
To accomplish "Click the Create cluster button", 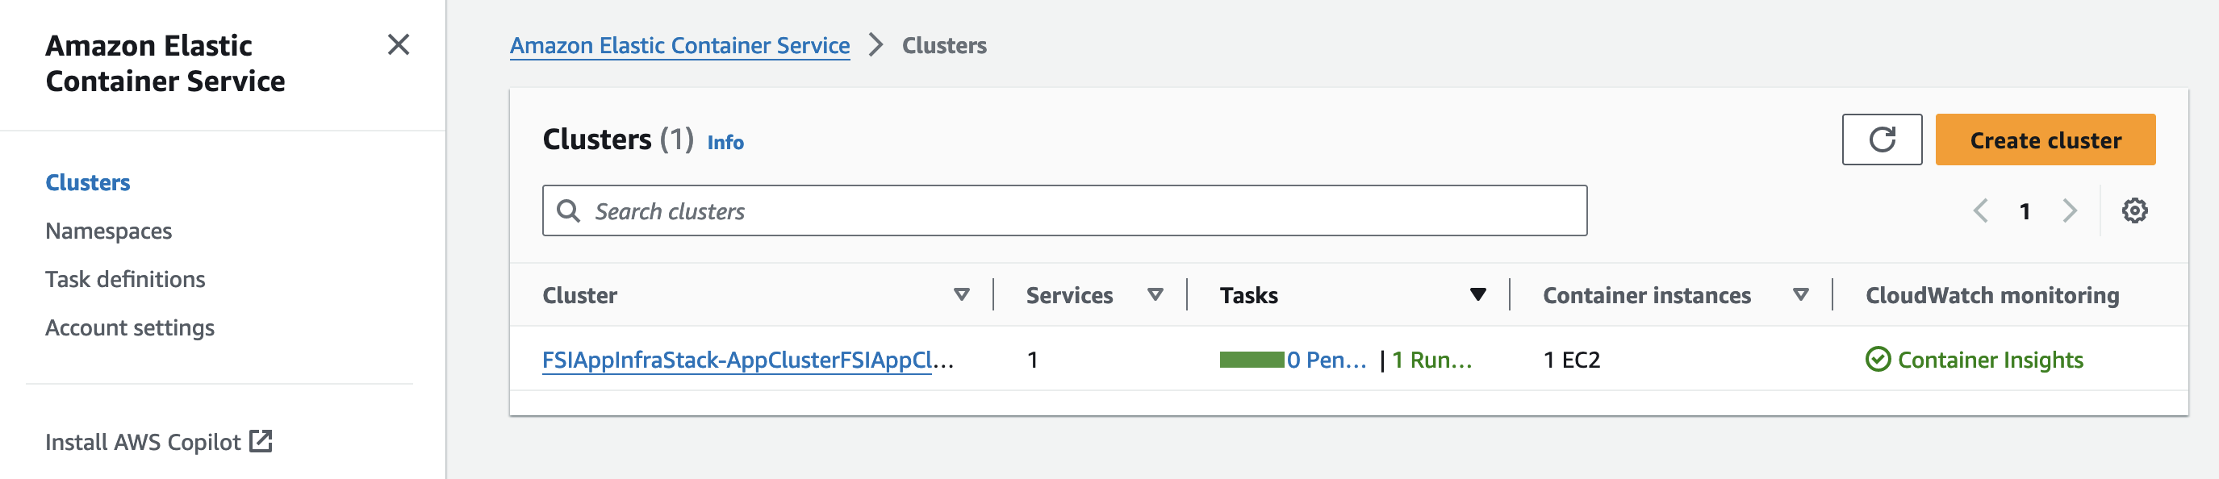I will [2045, 140].
